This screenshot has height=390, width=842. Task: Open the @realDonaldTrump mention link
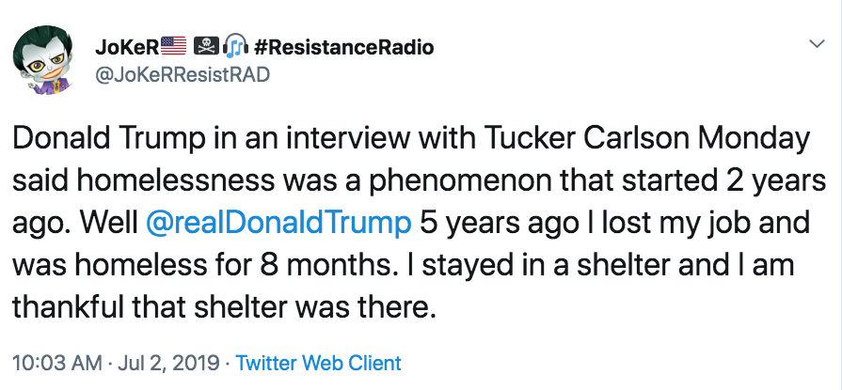pos(278,223)
